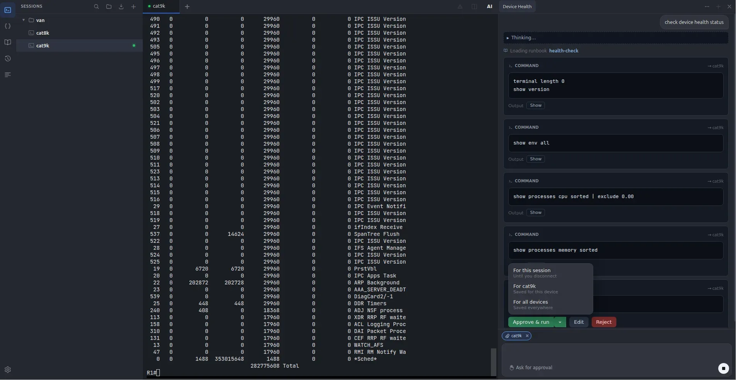Switch to the Device Health chat tab
736x380 pixels.
pos(517,7)
